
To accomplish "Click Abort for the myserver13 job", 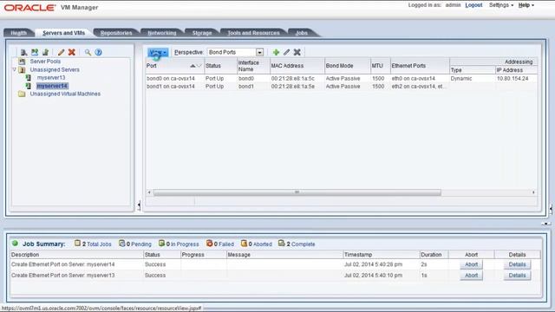I will pos(471,276).
